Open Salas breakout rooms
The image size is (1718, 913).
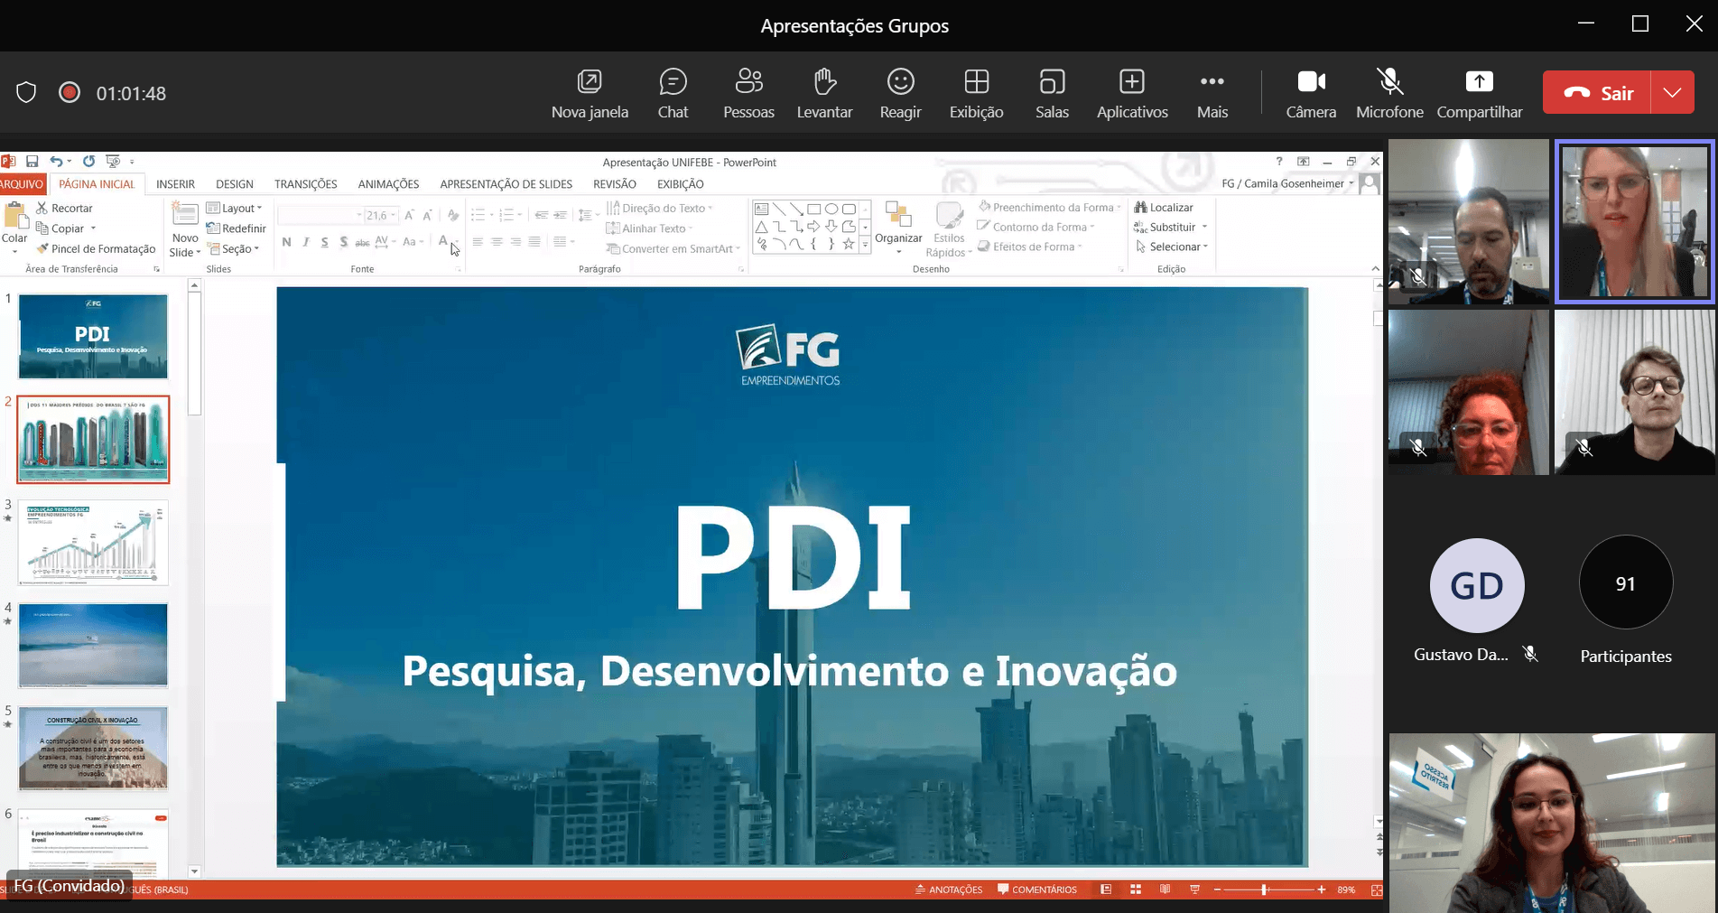1052,93
